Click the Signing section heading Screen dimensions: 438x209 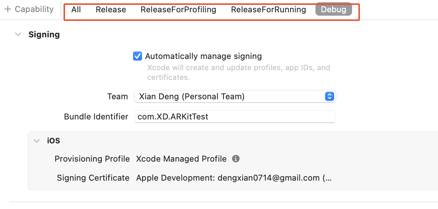tap(44, 34)
